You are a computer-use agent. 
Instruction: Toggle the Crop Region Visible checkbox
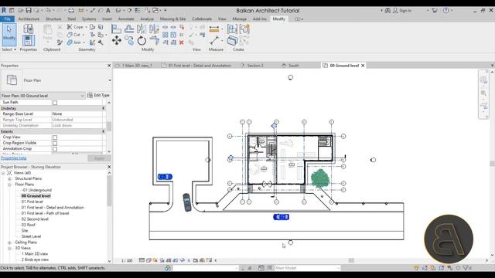(x=55, y=143)
